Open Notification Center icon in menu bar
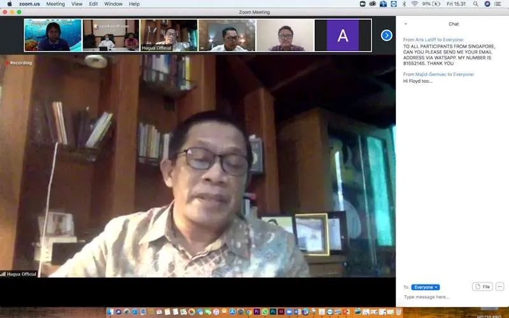This screenshot has height=318, width=509. (x=499, y=4)
